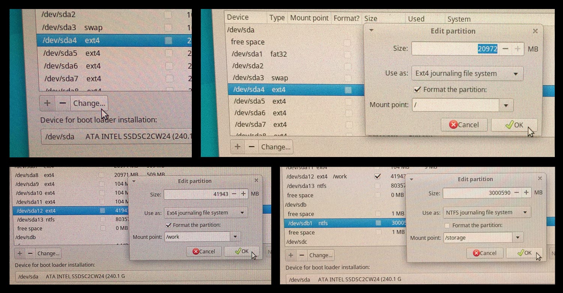
Task: Click OK in the 20972 size dialog
Action: [514, 125]
